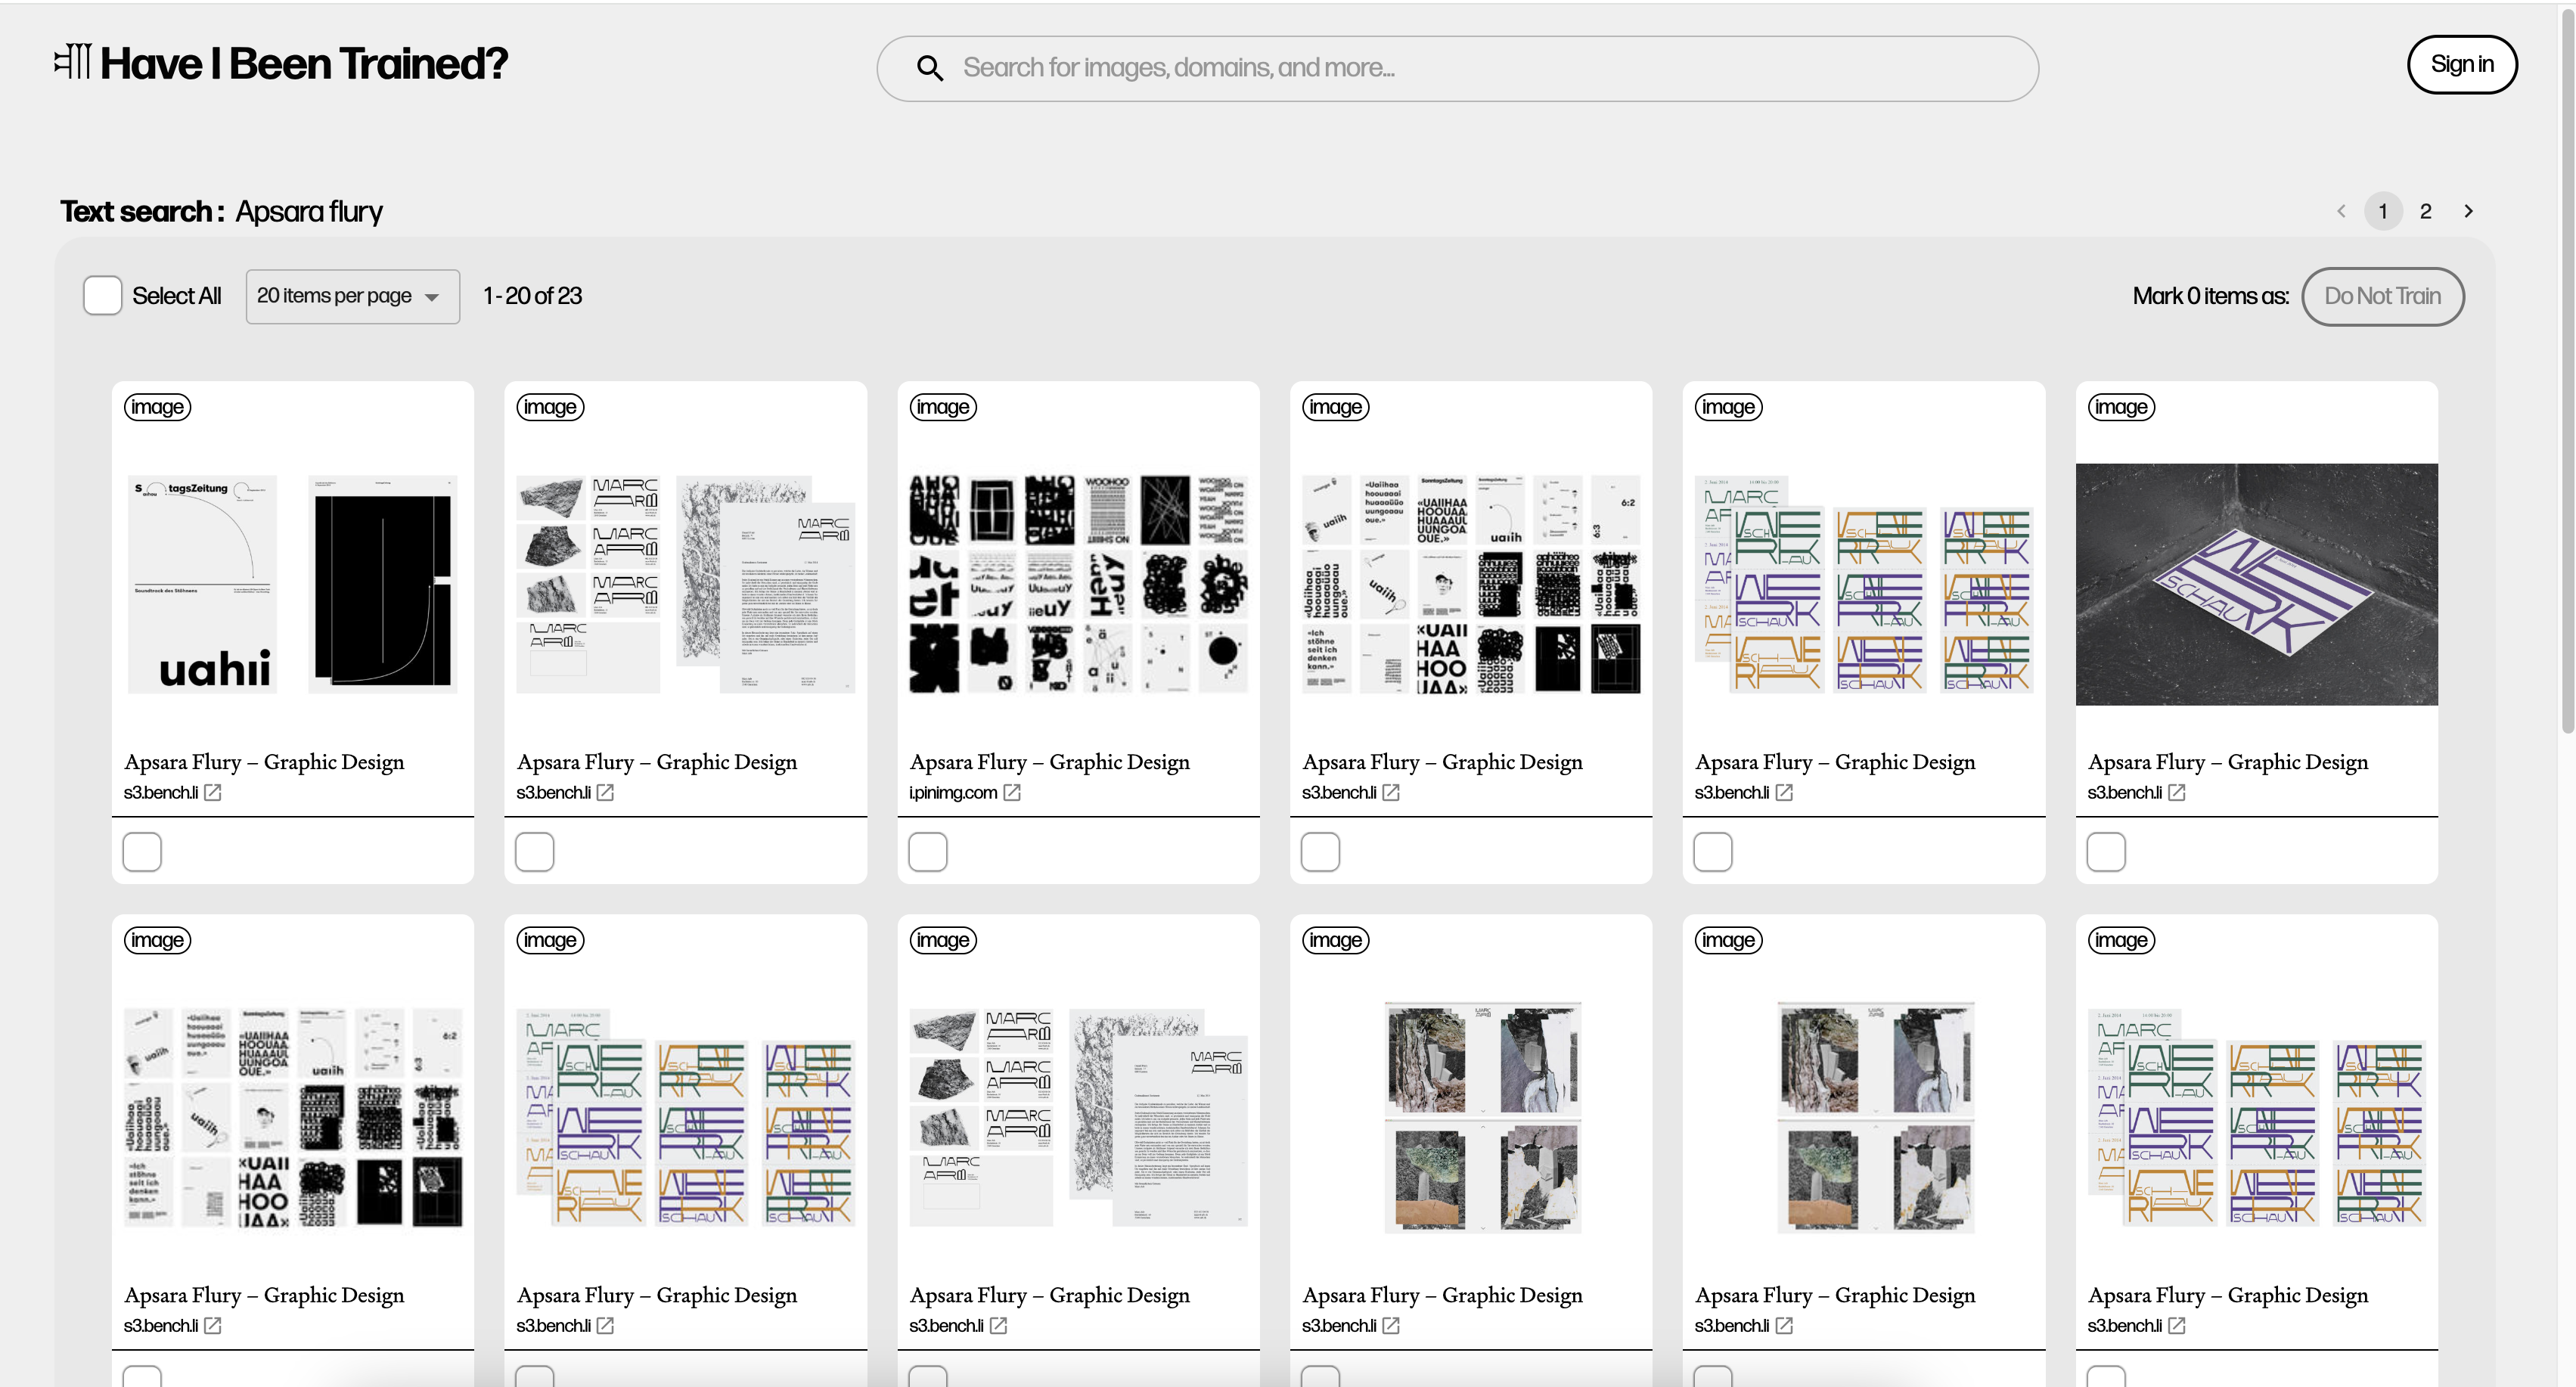
Task: Open the i.pinimg.com source link
Action: click(953, 792)
